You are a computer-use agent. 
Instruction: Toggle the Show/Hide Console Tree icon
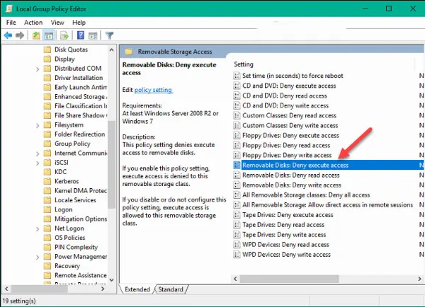point(50,35)
